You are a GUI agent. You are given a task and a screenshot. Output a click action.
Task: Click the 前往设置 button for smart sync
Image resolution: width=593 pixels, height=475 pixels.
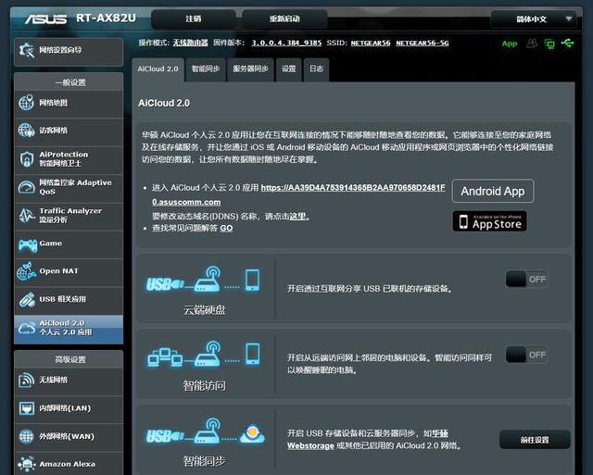point(535,440)
